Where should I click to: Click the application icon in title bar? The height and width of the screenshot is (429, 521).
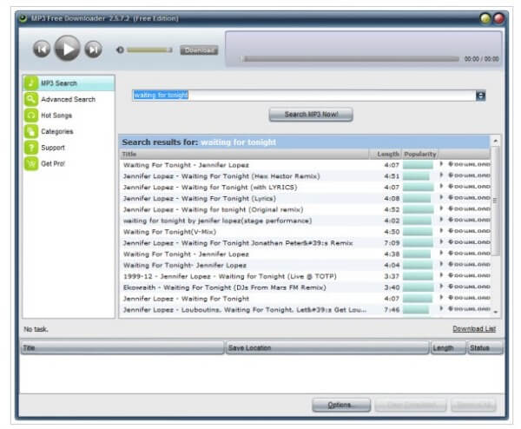tap(23, 18)
